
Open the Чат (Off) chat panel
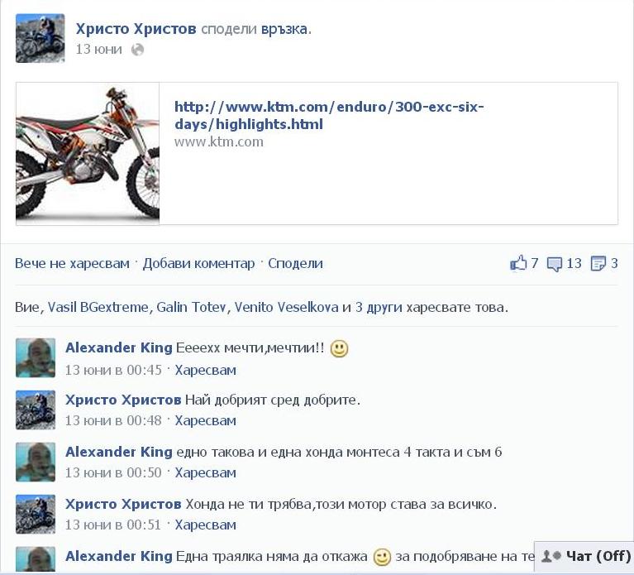584,557
